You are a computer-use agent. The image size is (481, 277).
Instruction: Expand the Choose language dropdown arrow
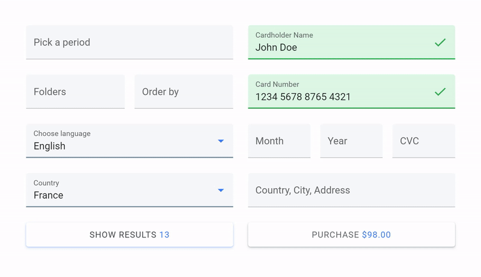[x=221, y=141]
